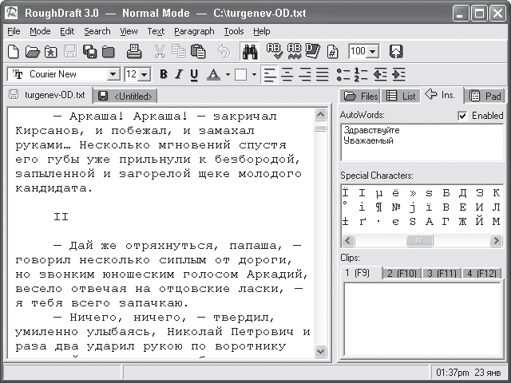Screen dimensions: 511x383
Task: Click the center alignment icon
Action: pos(287,74)
